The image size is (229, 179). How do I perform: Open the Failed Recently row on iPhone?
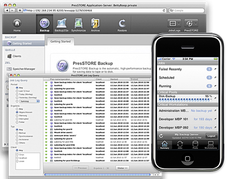tap(188, 69)
